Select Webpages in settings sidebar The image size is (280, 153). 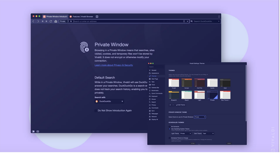[155, 114]
